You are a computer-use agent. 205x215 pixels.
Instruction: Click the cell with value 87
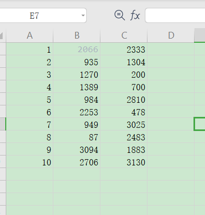click(77, 137)
